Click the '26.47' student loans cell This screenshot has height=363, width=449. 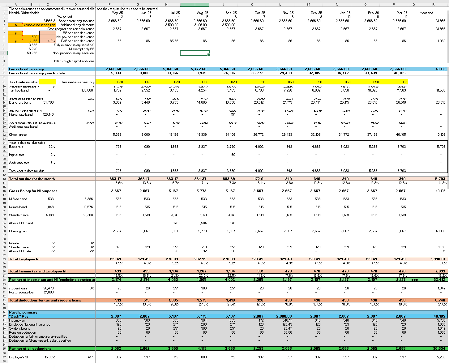pos(288,328)
